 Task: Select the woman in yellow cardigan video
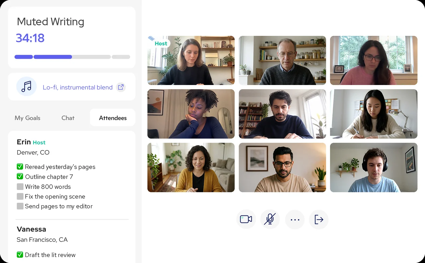coord(191,167)
